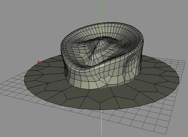Image resolution: width=188 pixels, height=137 pixels.
Task: Click the blue Z axis label
Action: pyautogui.click(x=127, y=52)
